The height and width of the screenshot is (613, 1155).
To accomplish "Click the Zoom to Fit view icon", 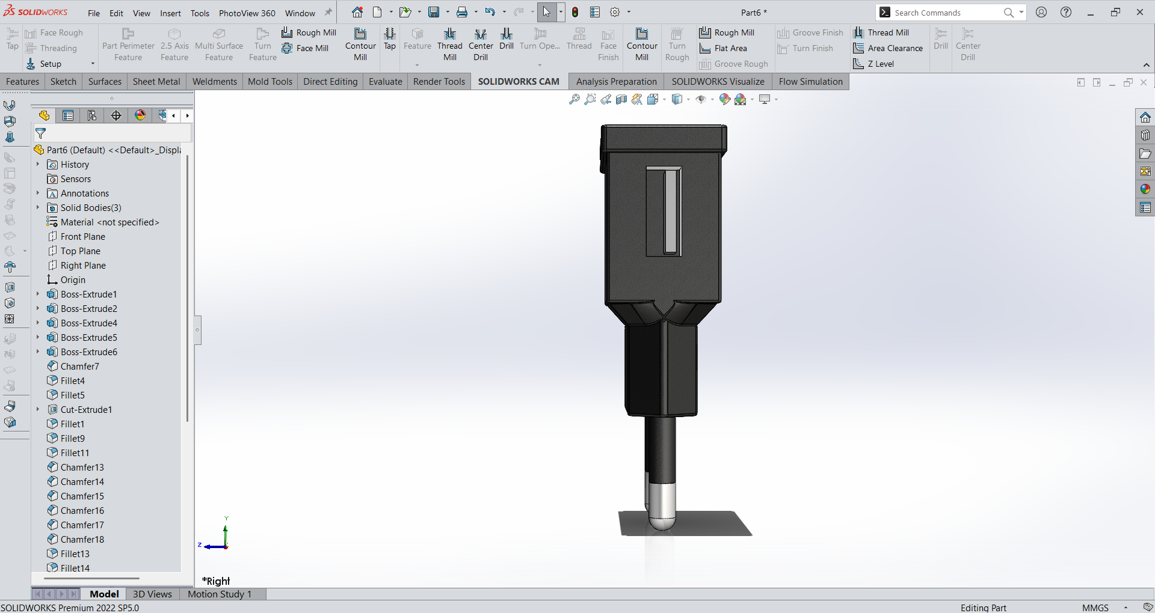I will point(574,99).
